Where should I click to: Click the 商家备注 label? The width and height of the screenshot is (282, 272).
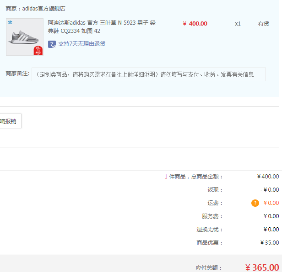coord(17,73)
